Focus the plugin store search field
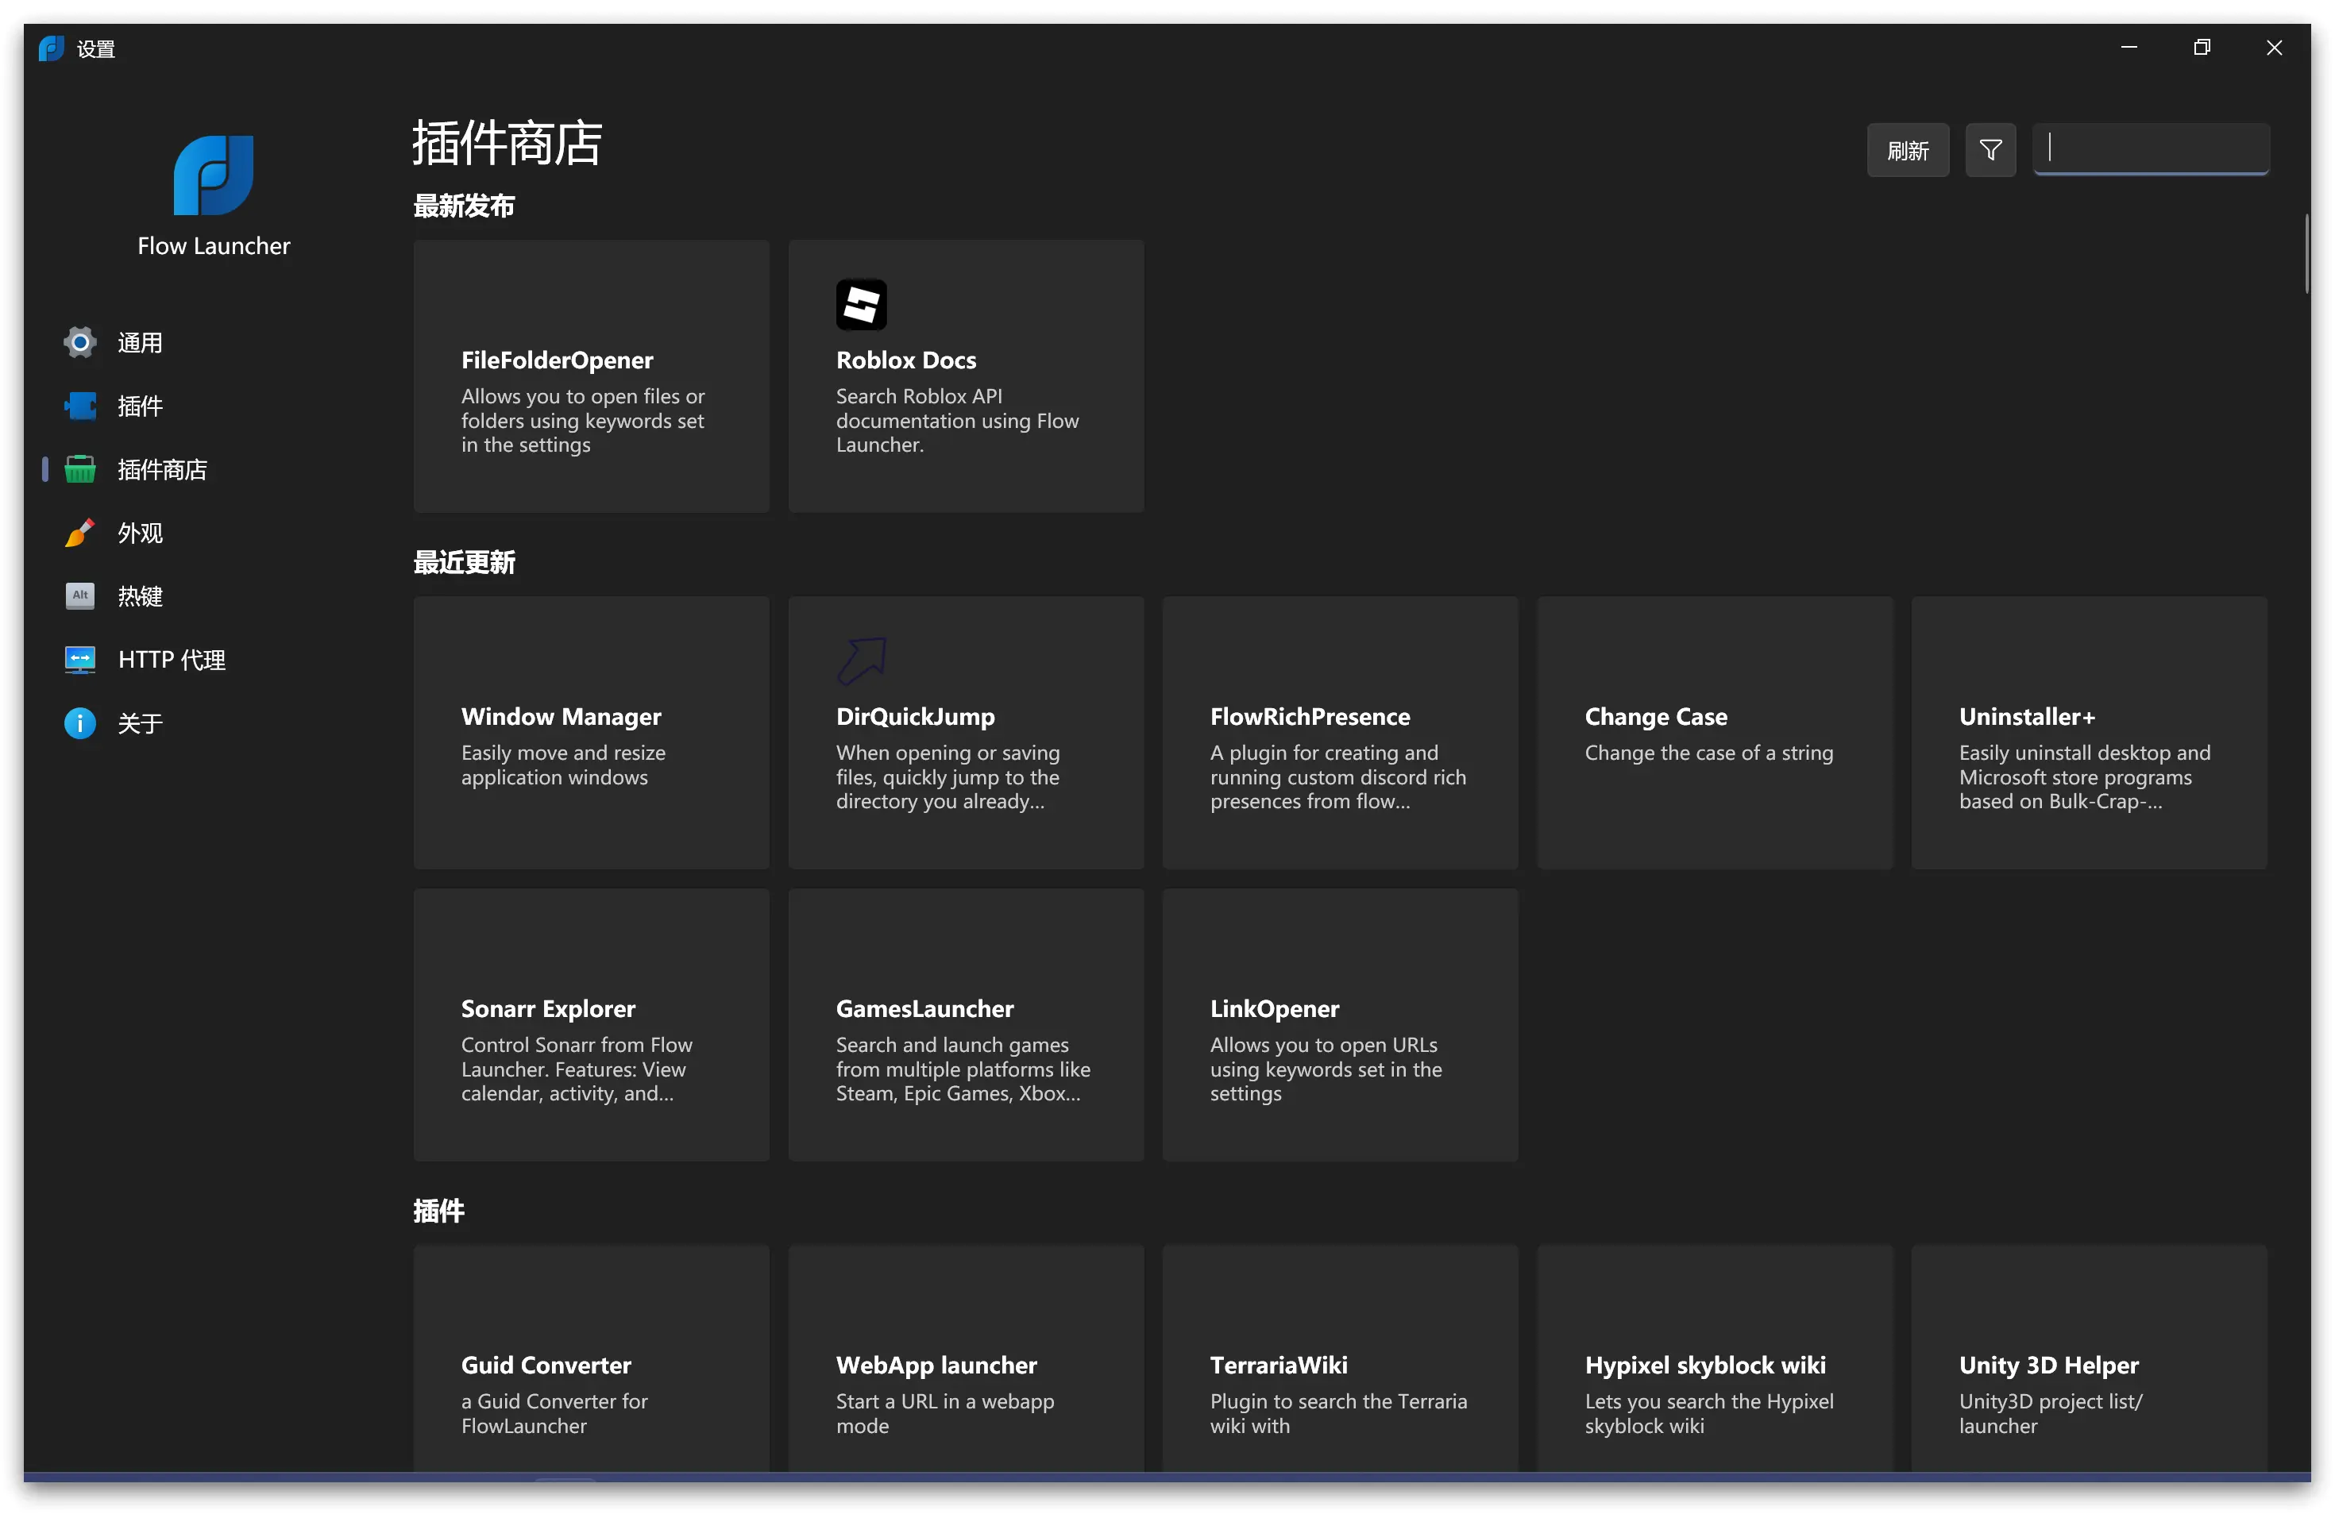The image size is (2335, 1514). pyautogui.click(x=2151, y=150)
